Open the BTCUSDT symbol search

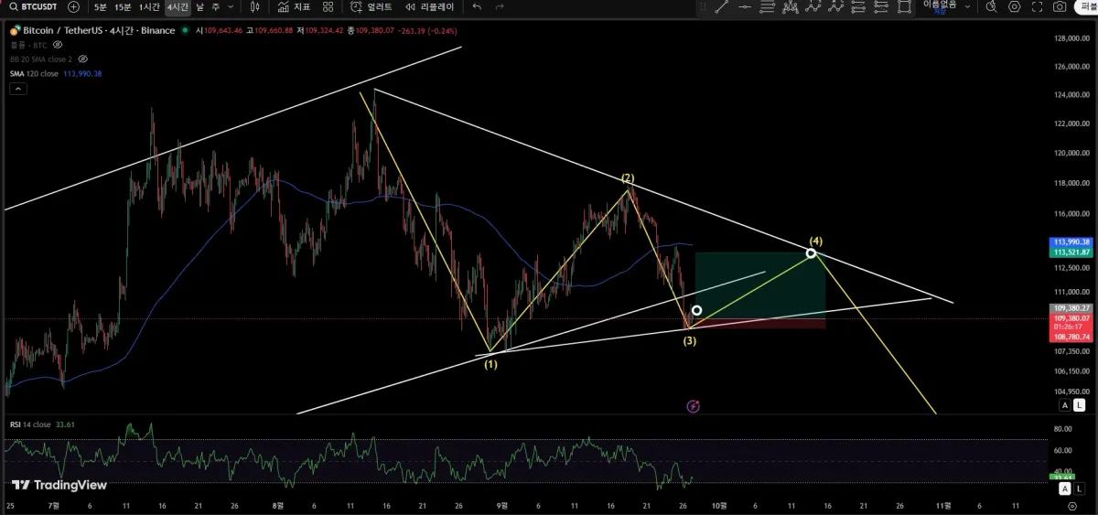coord(33,6)
